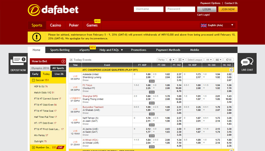Image resolution: width=265 pixels, height=151 pixels.
Task: Open the line display dropdown in toolbar
Action: (x=209, y=60)
